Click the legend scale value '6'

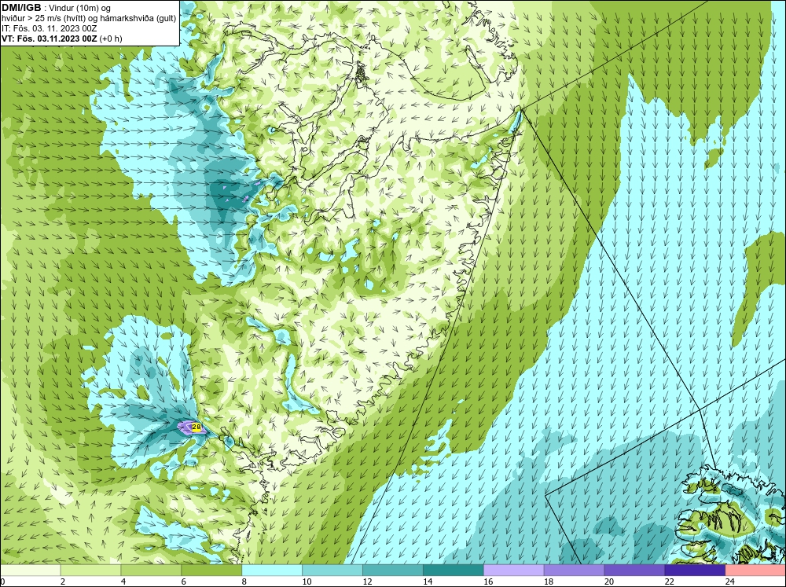pyautogui.click(x=184, y=581)
